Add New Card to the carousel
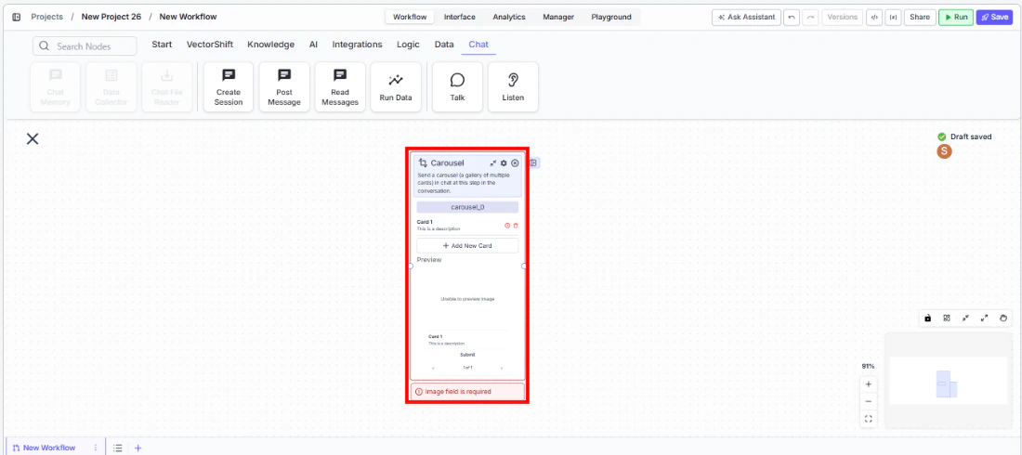This screenshot has height=455, width=1022. pos(467,246)
